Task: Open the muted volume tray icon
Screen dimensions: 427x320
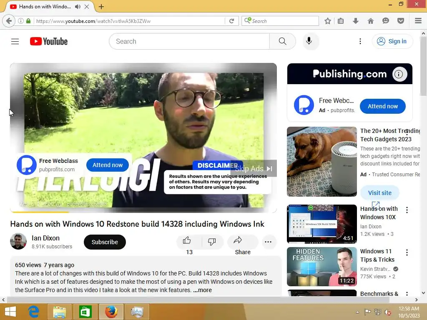Action: pos(387,312)
